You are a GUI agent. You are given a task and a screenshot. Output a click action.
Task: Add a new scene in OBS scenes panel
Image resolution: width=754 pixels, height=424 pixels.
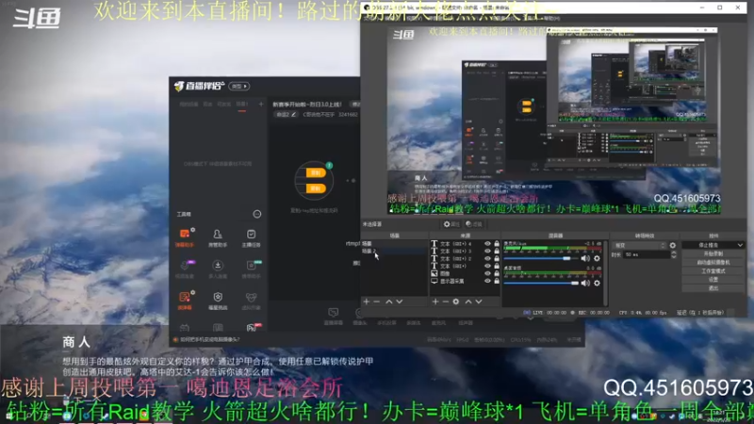(x=367, y=302)
